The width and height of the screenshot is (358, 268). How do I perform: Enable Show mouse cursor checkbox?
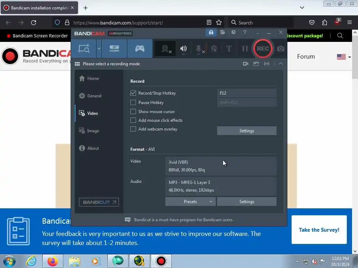(133, 111)
